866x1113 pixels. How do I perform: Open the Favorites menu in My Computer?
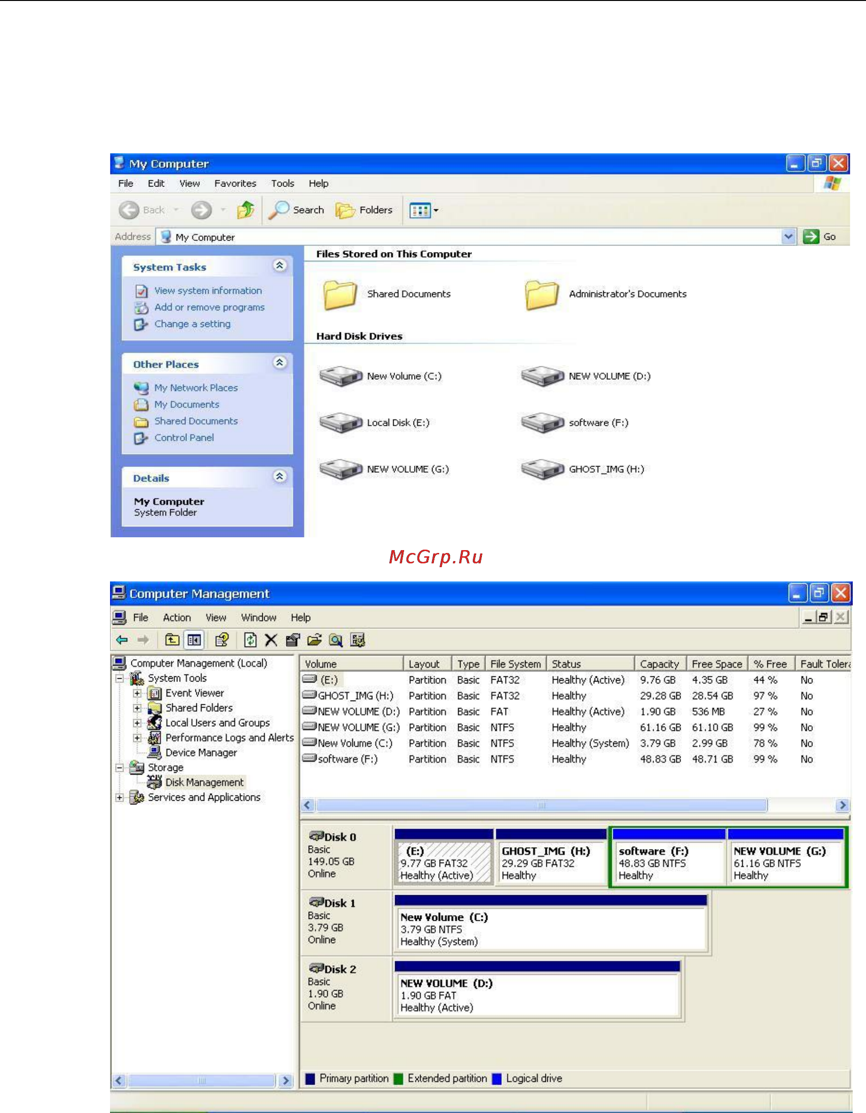(x=235, y=184)
